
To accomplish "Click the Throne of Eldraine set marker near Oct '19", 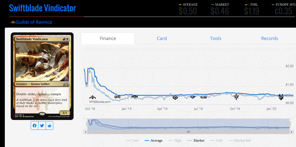I will click(236, 97).
